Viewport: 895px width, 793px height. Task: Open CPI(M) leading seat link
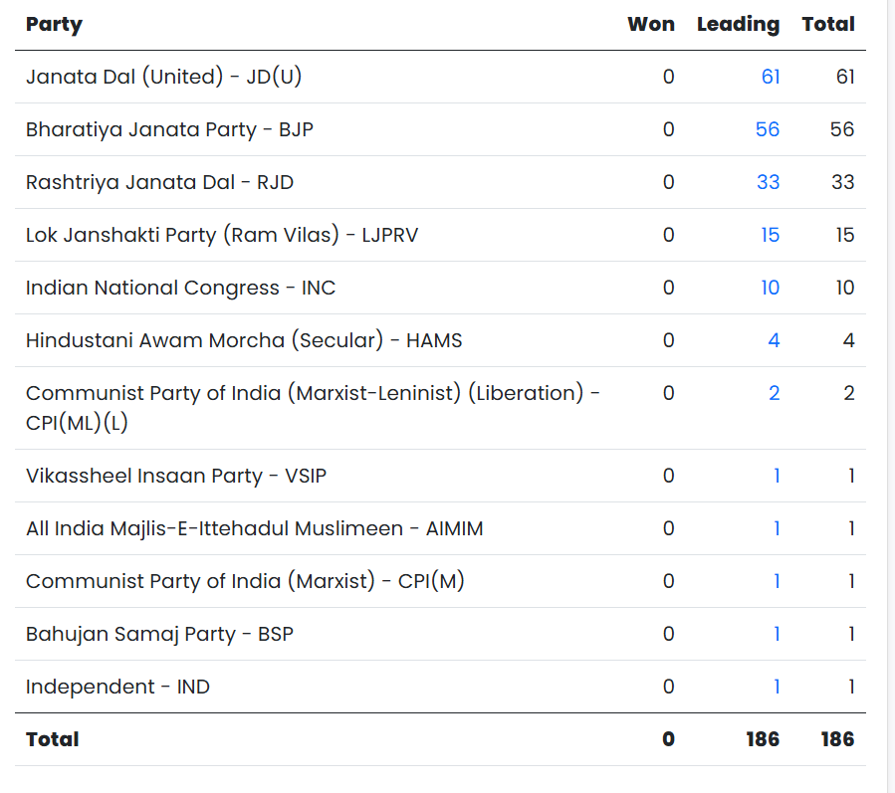[777, 581]
